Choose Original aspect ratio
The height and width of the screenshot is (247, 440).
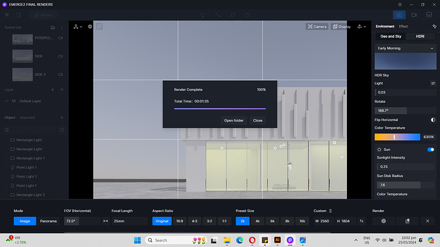162,221
